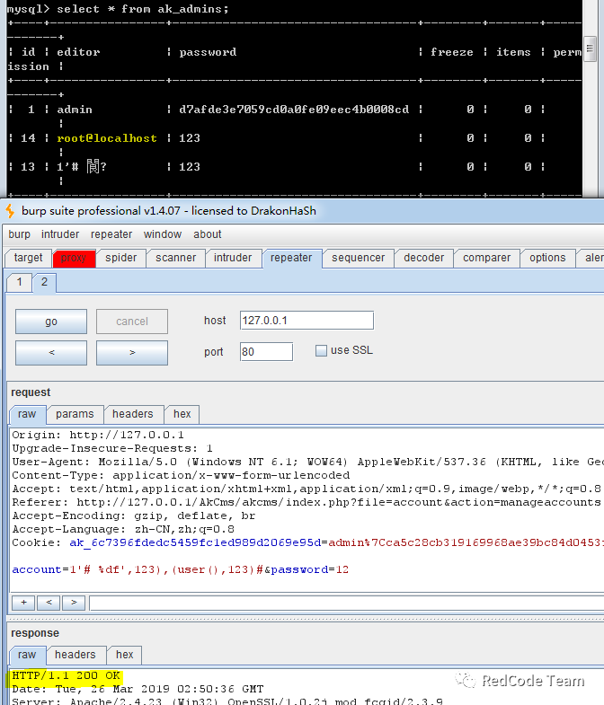Screen dimensions: 604x705
Task: Click the plus button beside request search
Action: [x=23, y=603]
